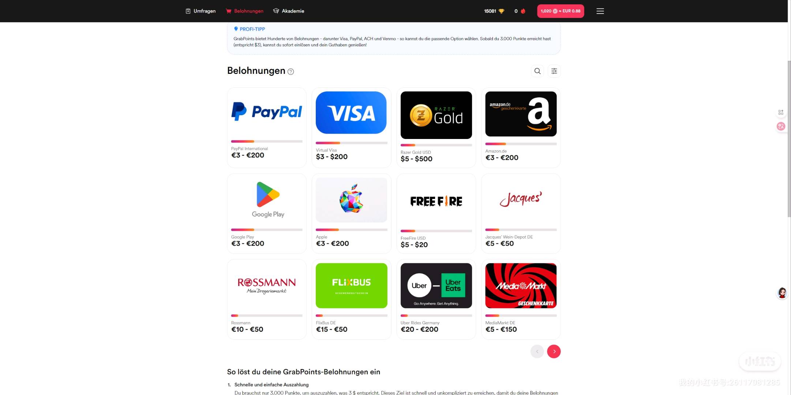Open the support avatar chat icon
This screenshot has height=395, width=791.
[782, 293]
